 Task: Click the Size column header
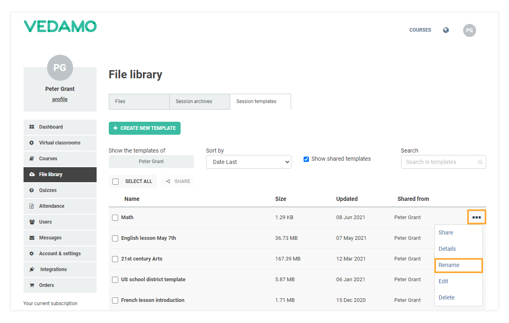(x=280, y=199)
